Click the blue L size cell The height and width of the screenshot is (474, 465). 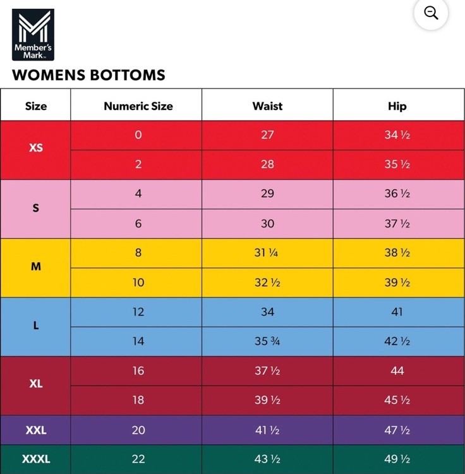pyautogui.click(x=35, y=326)
